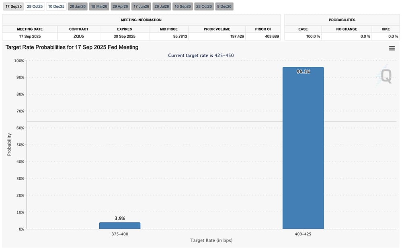The image size is (402, 250).
Task: Switch to the 18 Mar26 meeting tab
Action: point(99,6)
